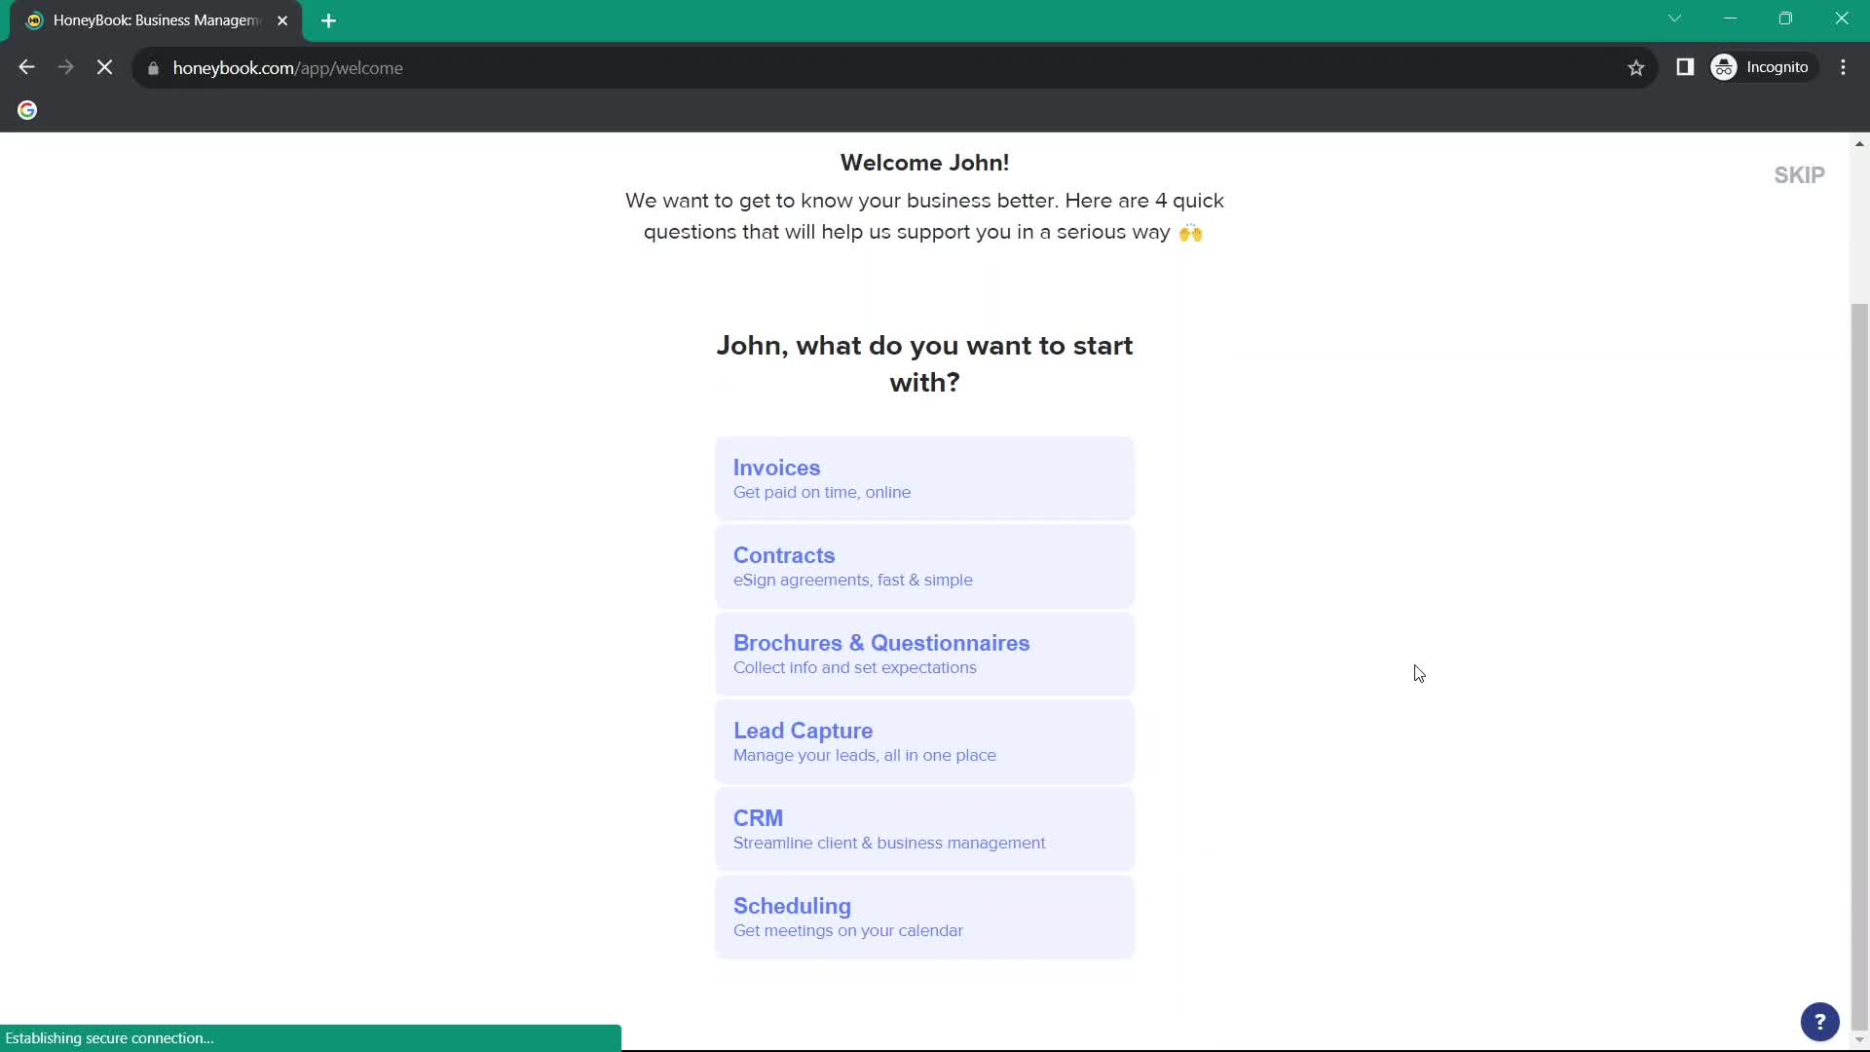
Task: Choose the Invoices option
Action: [924, 478]
